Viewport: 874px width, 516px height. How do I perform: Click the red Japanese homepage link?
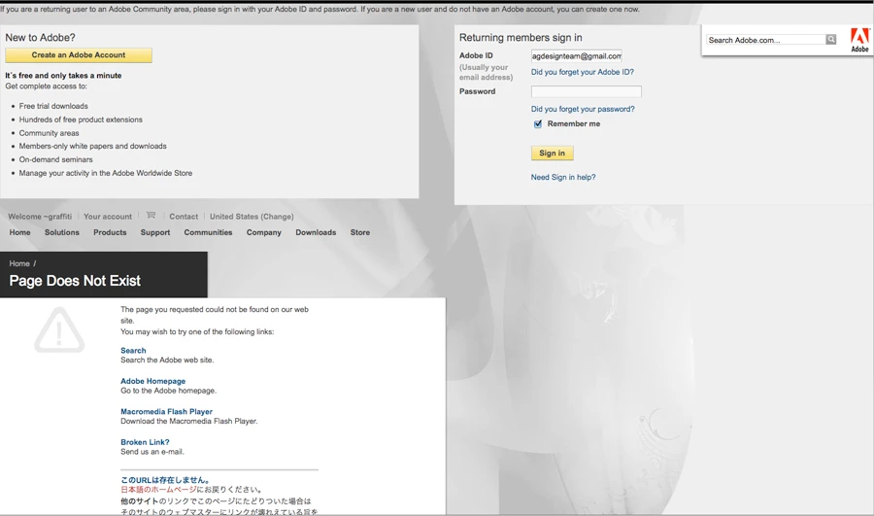[158, 489]
